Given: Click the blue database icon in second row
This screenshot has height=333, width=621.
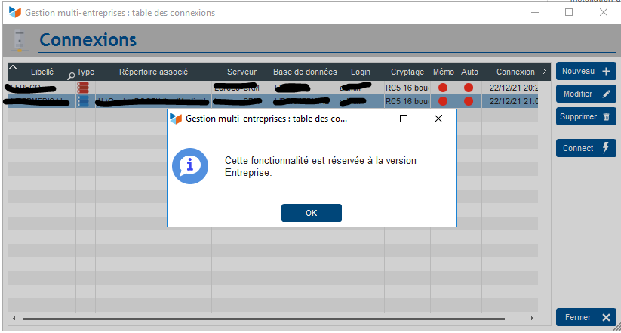Looking at the screenshot, I should coord(83,101).
